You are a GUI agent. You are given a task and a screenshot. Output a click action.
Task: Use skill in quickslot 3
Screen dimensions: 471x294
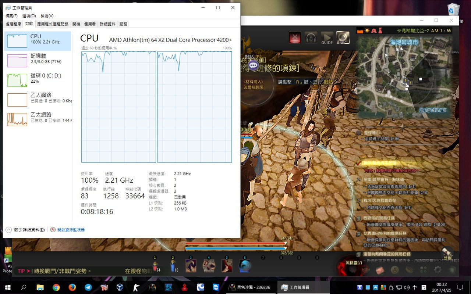click(191, 266)
